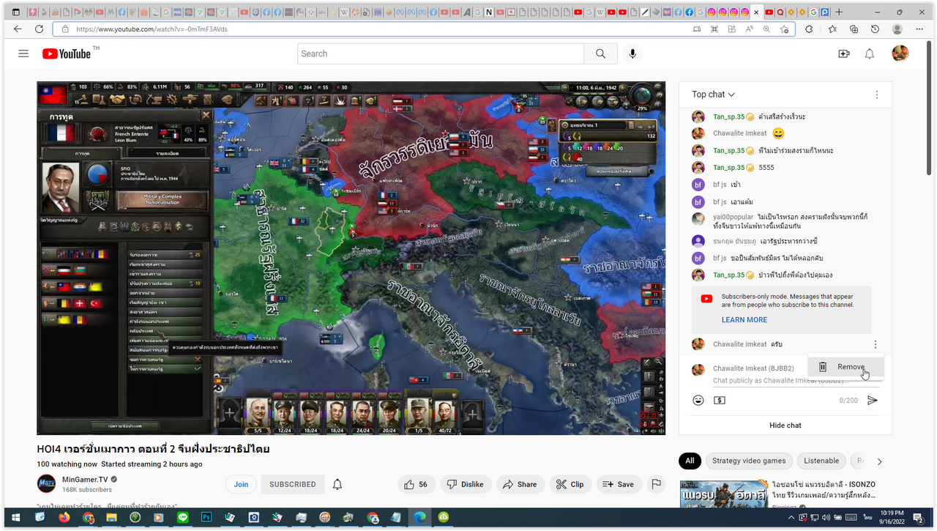Toggle the SUBSCRIBED button

pos(293,484)
